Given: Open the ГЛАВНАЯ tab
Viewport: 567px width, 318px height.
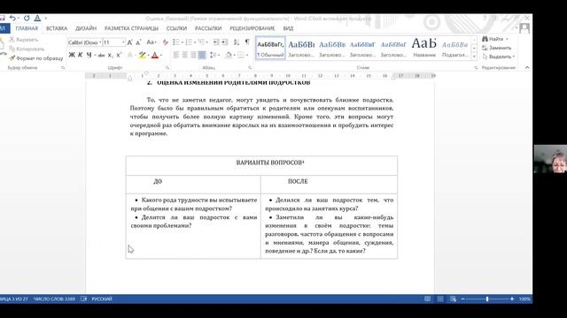Looking at the screenshot, I should [x=27, y=28].
